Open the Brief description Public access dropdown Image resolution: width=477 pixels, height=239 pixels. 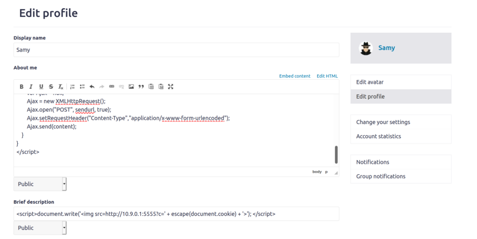click(x=40, y=228)
